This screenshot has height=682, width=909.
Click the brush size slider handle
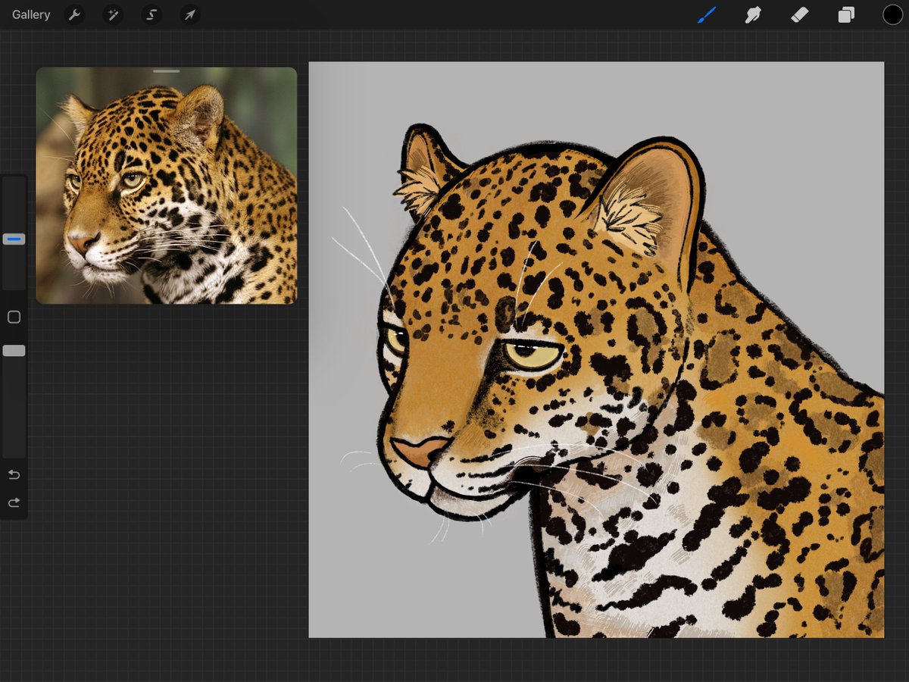click(14, 239)
